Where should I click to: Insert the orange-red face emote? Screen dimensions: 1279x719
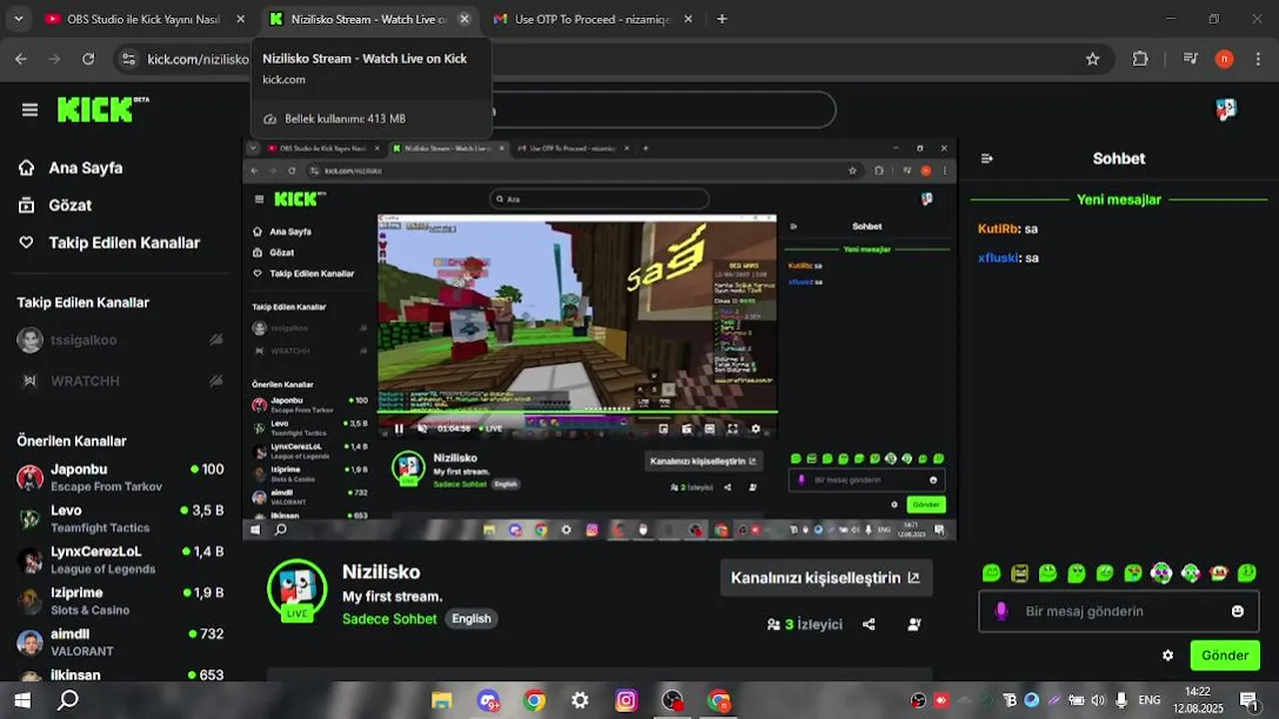[x=1218, y=573]
